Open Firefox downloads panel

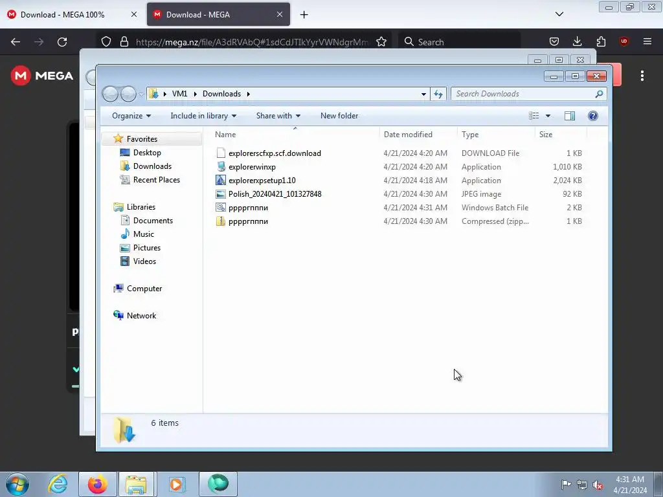pos(577,41)
